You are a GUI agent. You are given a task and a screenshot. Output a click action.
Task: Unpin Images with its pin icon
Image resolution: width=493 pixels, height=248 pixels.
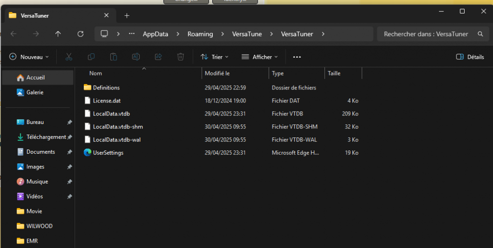tap(69, 167)
